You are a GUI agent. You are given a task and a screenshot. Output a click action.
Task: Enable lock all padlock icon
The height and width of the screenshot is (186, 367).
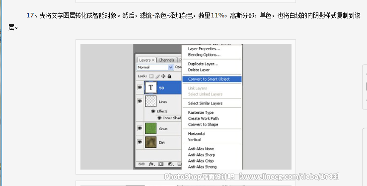point(169,76)
